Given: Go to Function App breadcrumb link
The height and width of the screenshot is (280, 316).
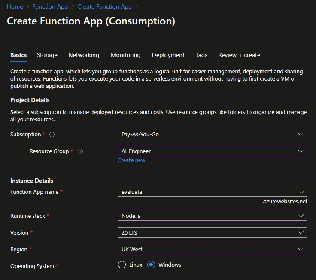Looking at the screenshot, I should tap(50, 6).
